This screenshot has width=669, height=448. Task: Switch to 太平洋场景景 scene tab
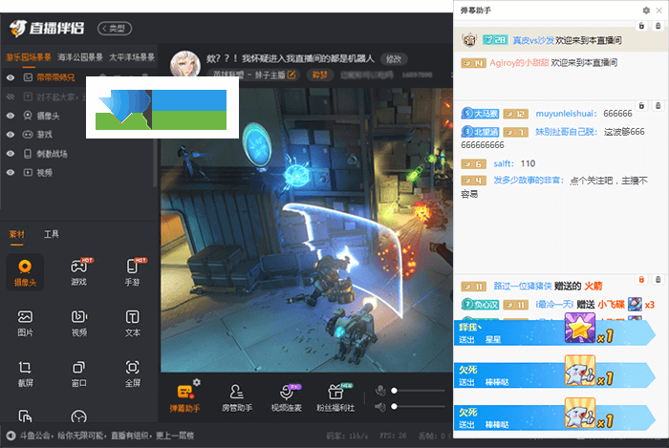pyautogui.click(x=132, y=57)
